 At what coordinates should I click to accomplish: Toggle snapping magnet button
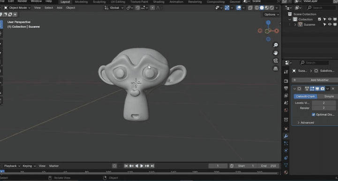pyautogui.click(x=137, y=8)
